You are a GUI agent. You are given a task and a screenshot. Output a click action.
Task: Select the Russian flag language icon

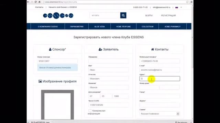pos(177,8)
